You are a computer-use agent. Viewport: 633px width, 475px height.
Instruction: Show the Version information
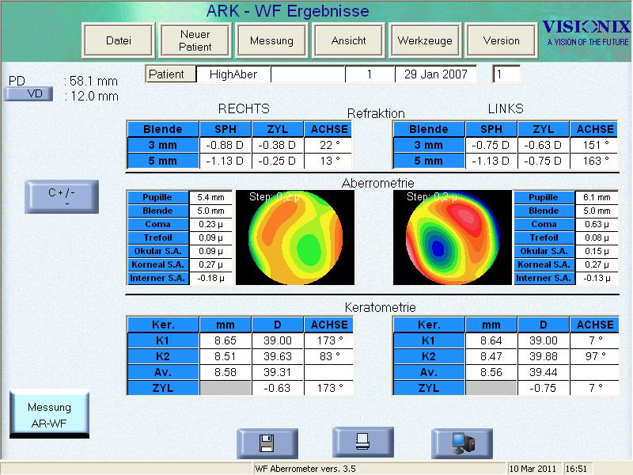(x=501, y=40)
